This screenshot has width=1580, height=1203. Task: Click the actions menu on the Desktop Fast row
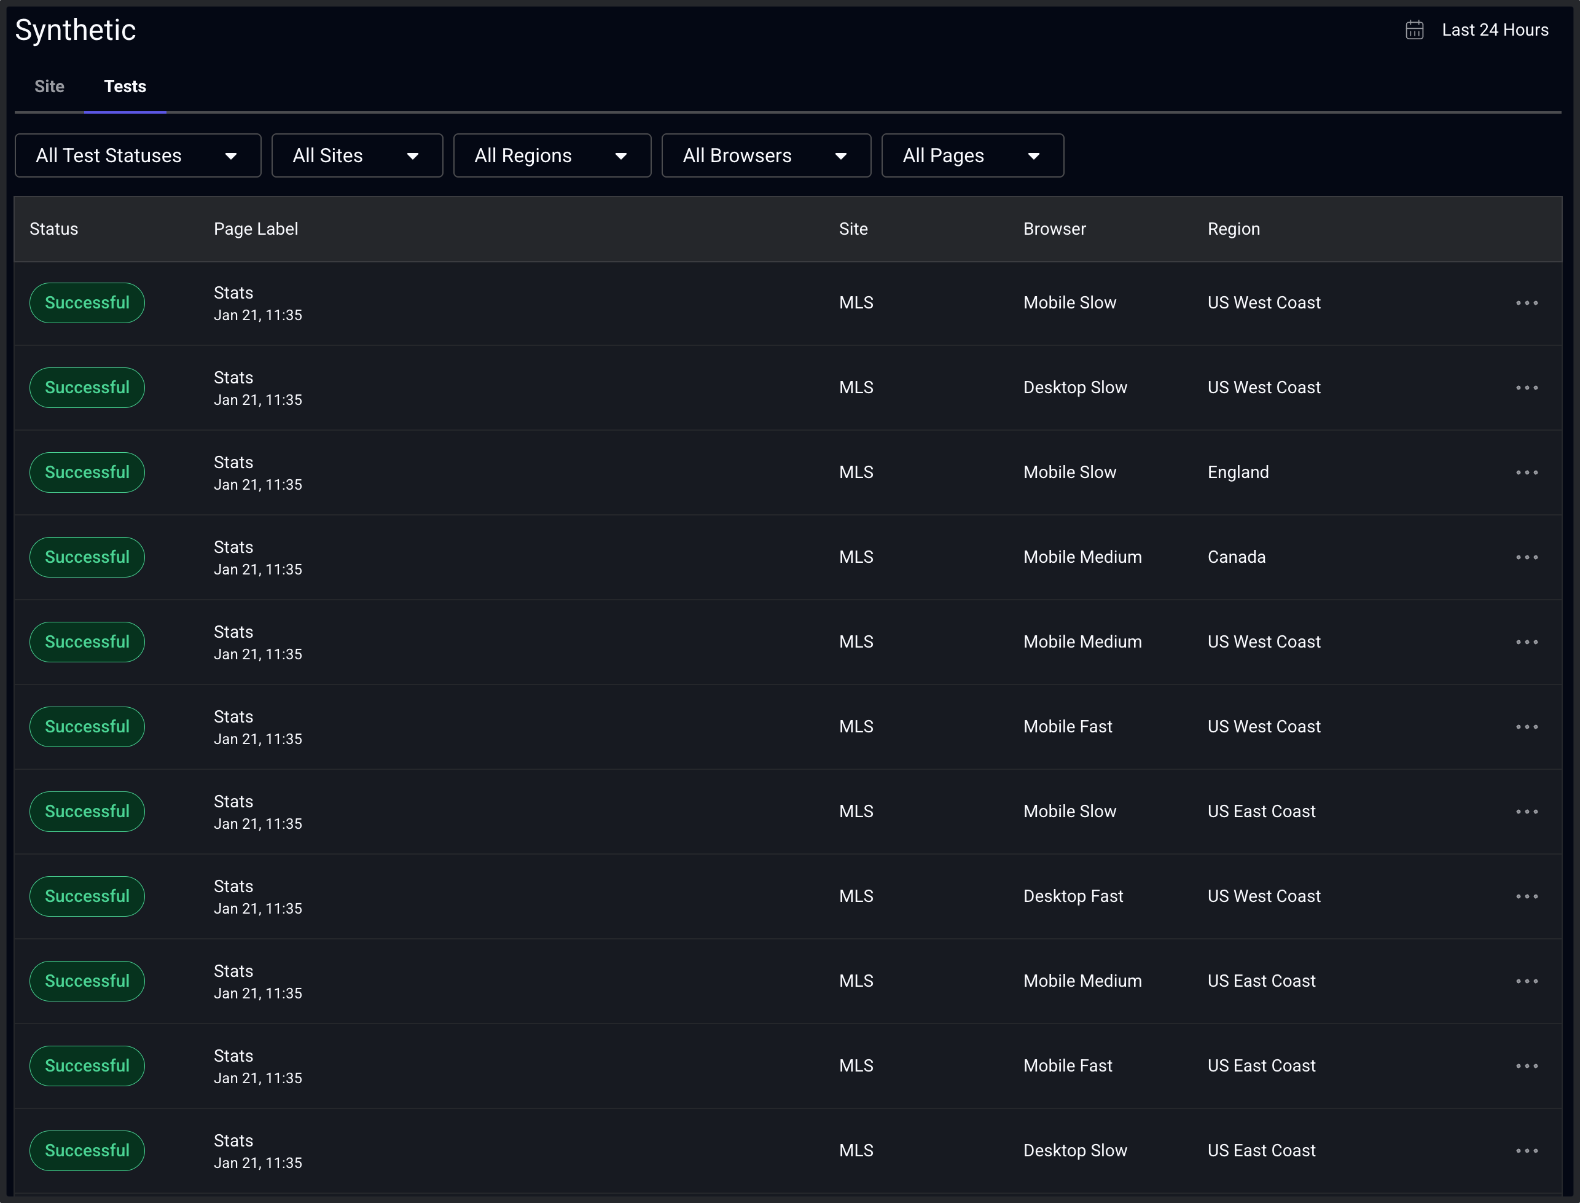tap(1527, 896)
